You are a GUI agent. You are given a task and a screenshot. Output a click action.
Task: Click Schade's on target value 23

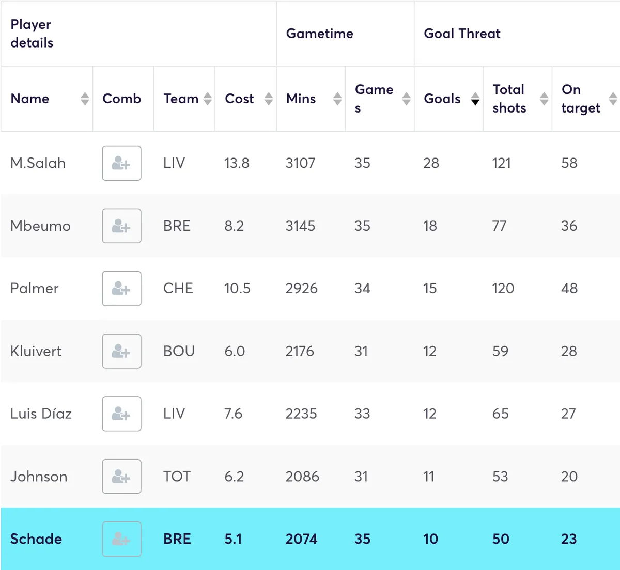569,539
